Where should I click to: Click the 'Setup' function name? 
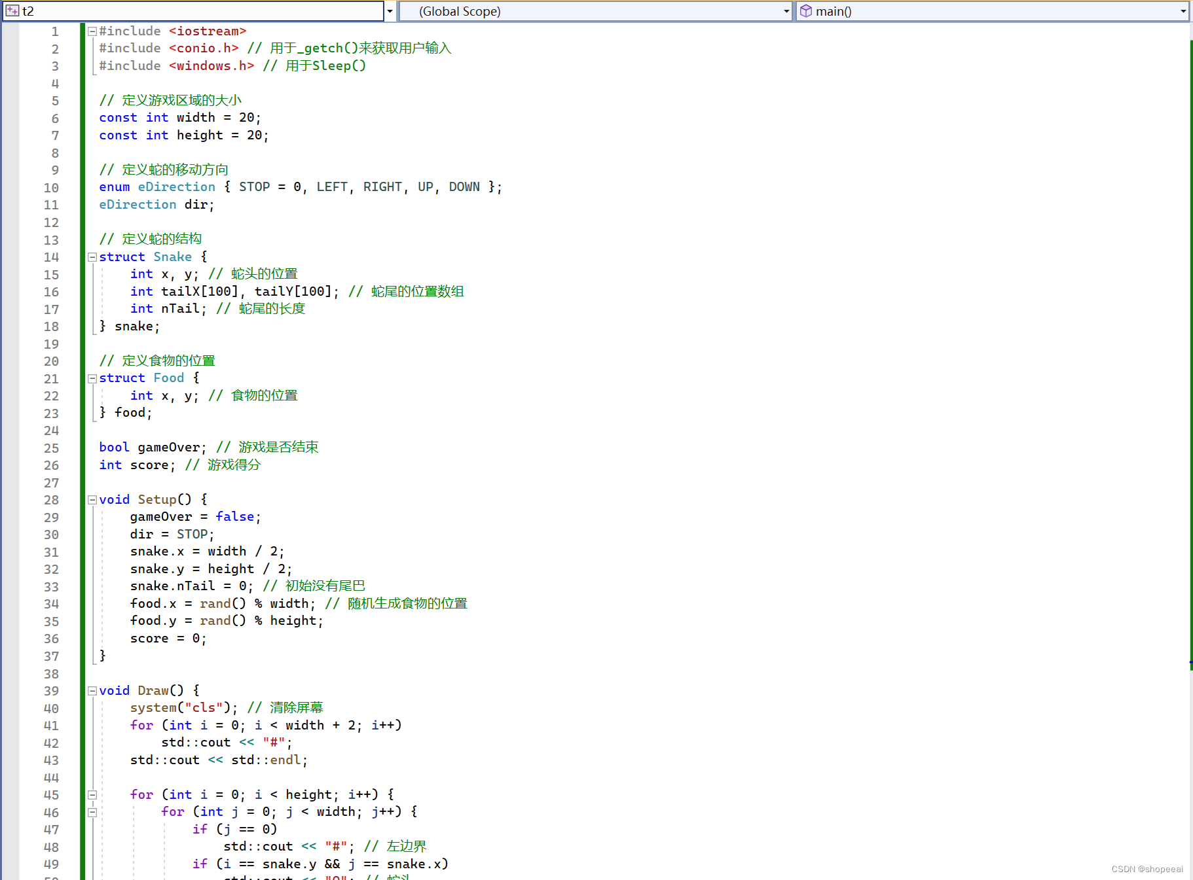pos(157,500)
